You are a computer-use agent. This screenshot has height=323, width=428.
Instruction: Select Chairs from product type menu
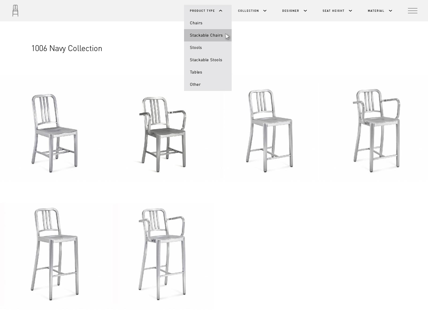[208, 23]
